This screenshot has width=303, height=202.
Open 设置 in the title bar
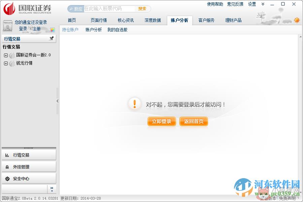pos(252,4)
